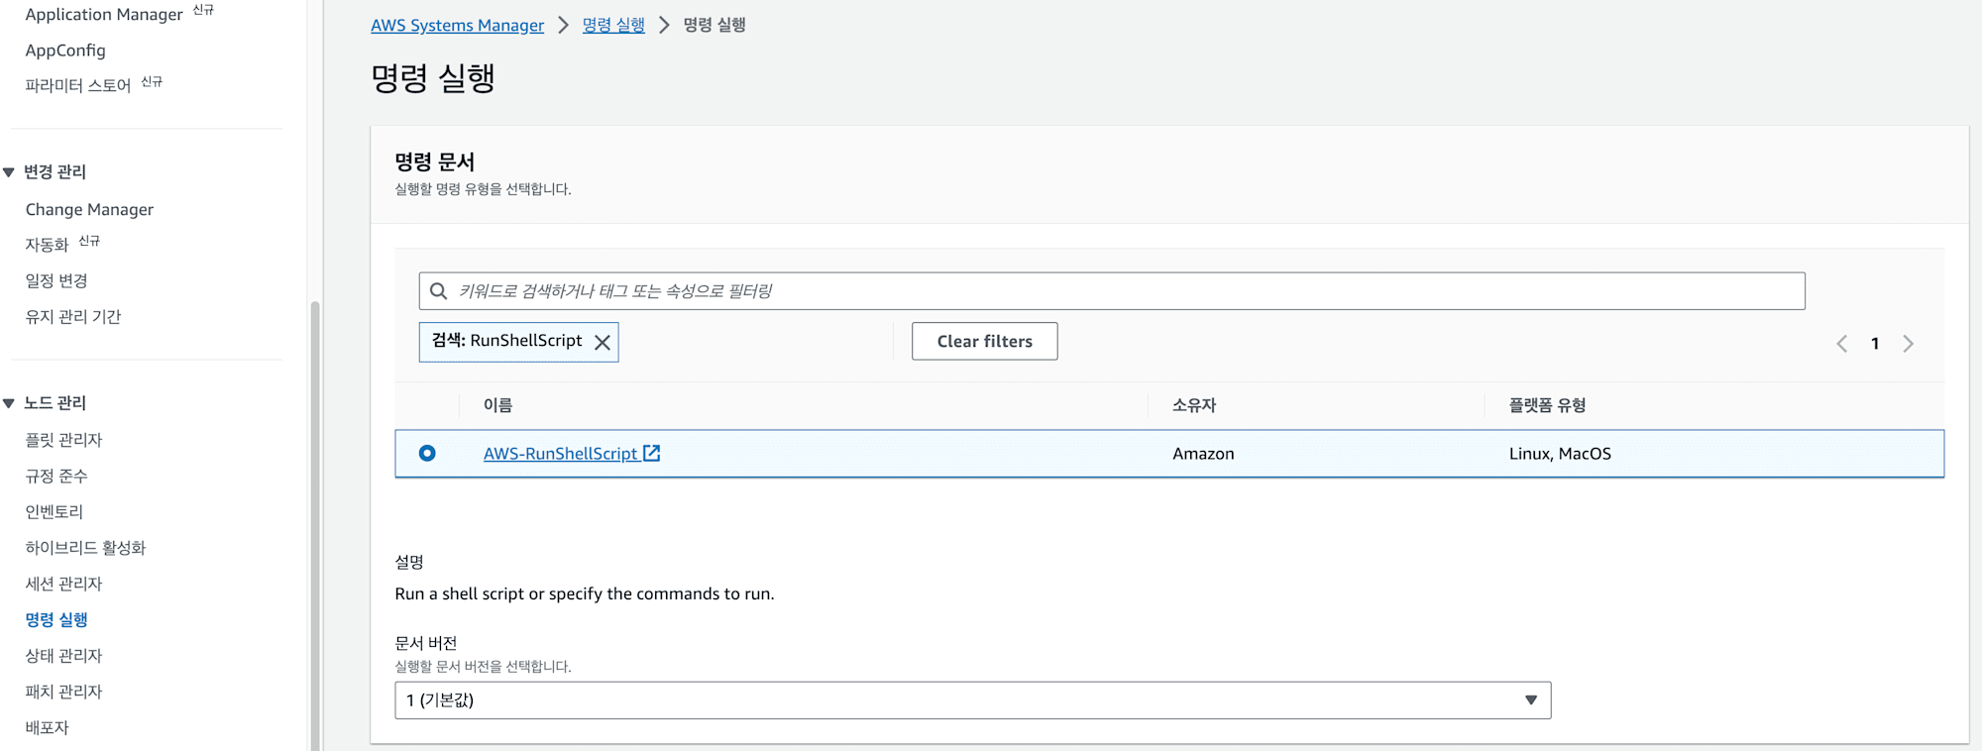Click the sidebar vertical scrollbar
The height and width of the screenshot is (751, 1982).
315,525
